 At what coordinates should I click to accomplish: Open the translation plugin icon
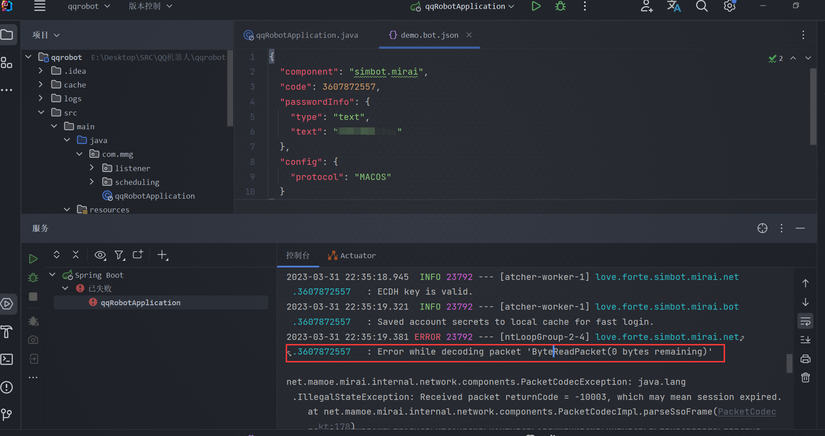pyautogui.click(x=674, y=6)
